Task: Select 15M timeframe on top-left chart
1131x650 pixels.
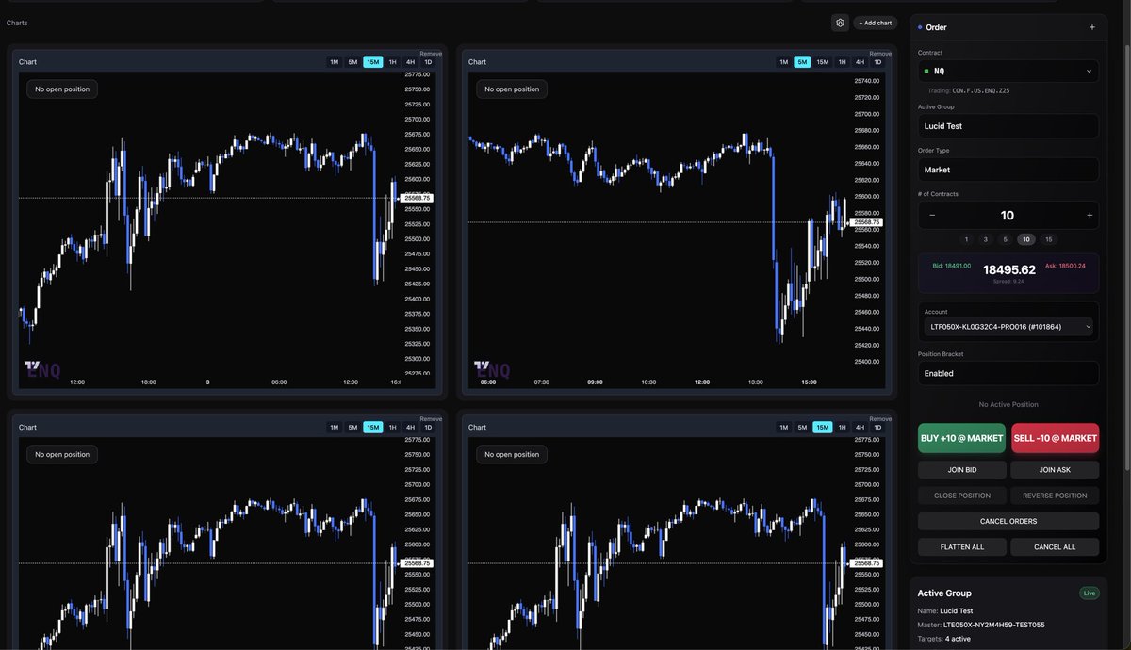Action: click(373, 62)
